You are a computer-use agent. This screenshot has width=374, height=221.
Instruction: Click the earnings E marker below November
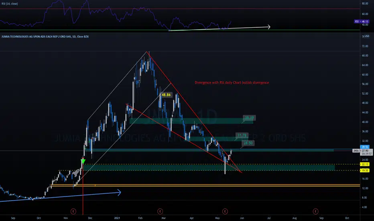[73, 211]
